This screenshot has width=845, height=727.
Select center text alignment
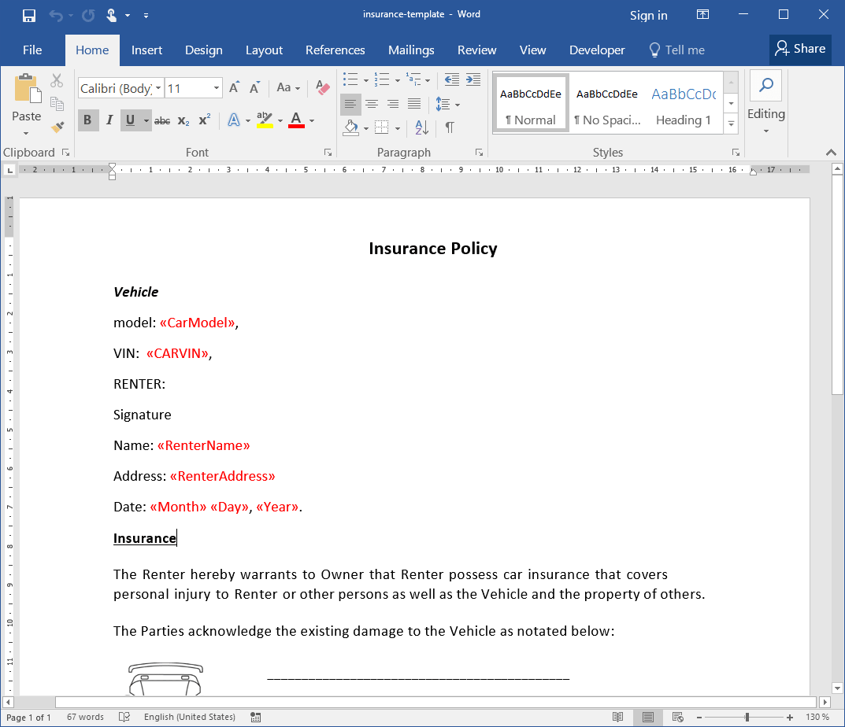(x=371, y=104)
